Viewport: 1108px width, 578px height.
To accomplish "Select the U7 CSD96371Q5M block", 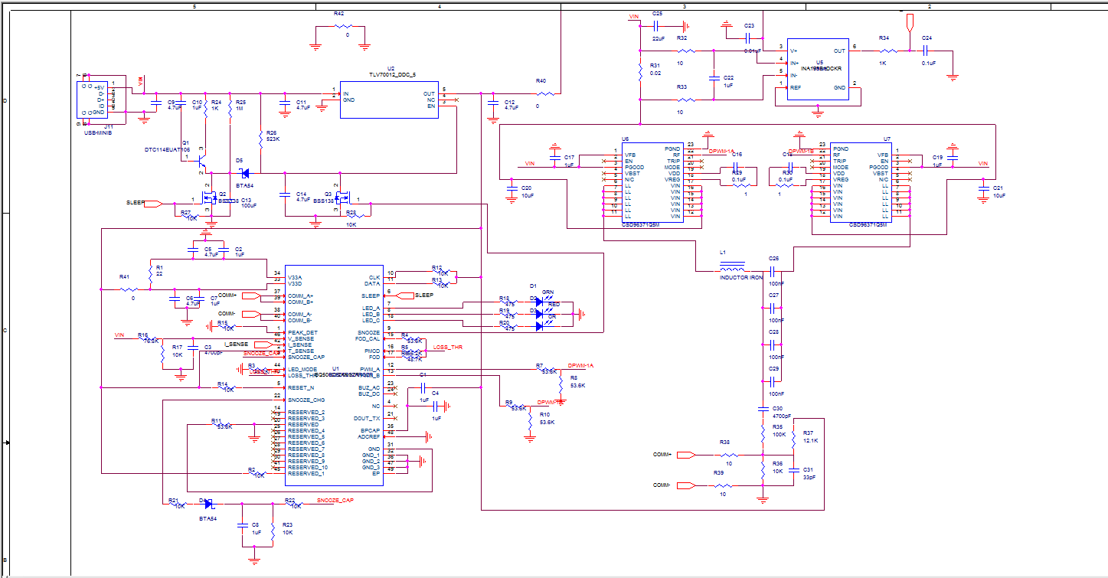I will pos(862,183).
